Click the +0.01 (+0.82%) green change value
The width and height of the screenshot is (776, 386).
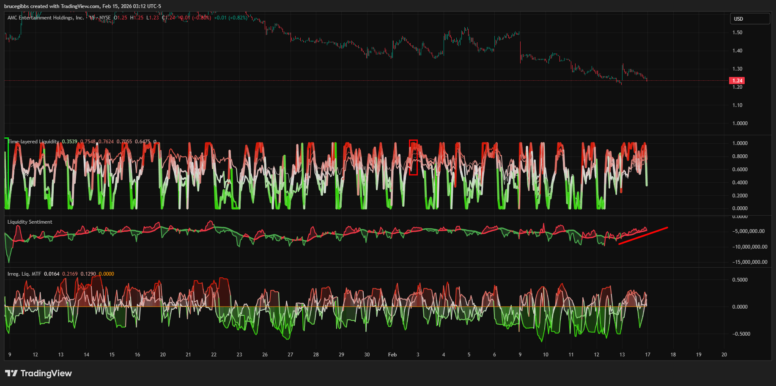coord(230,18)
